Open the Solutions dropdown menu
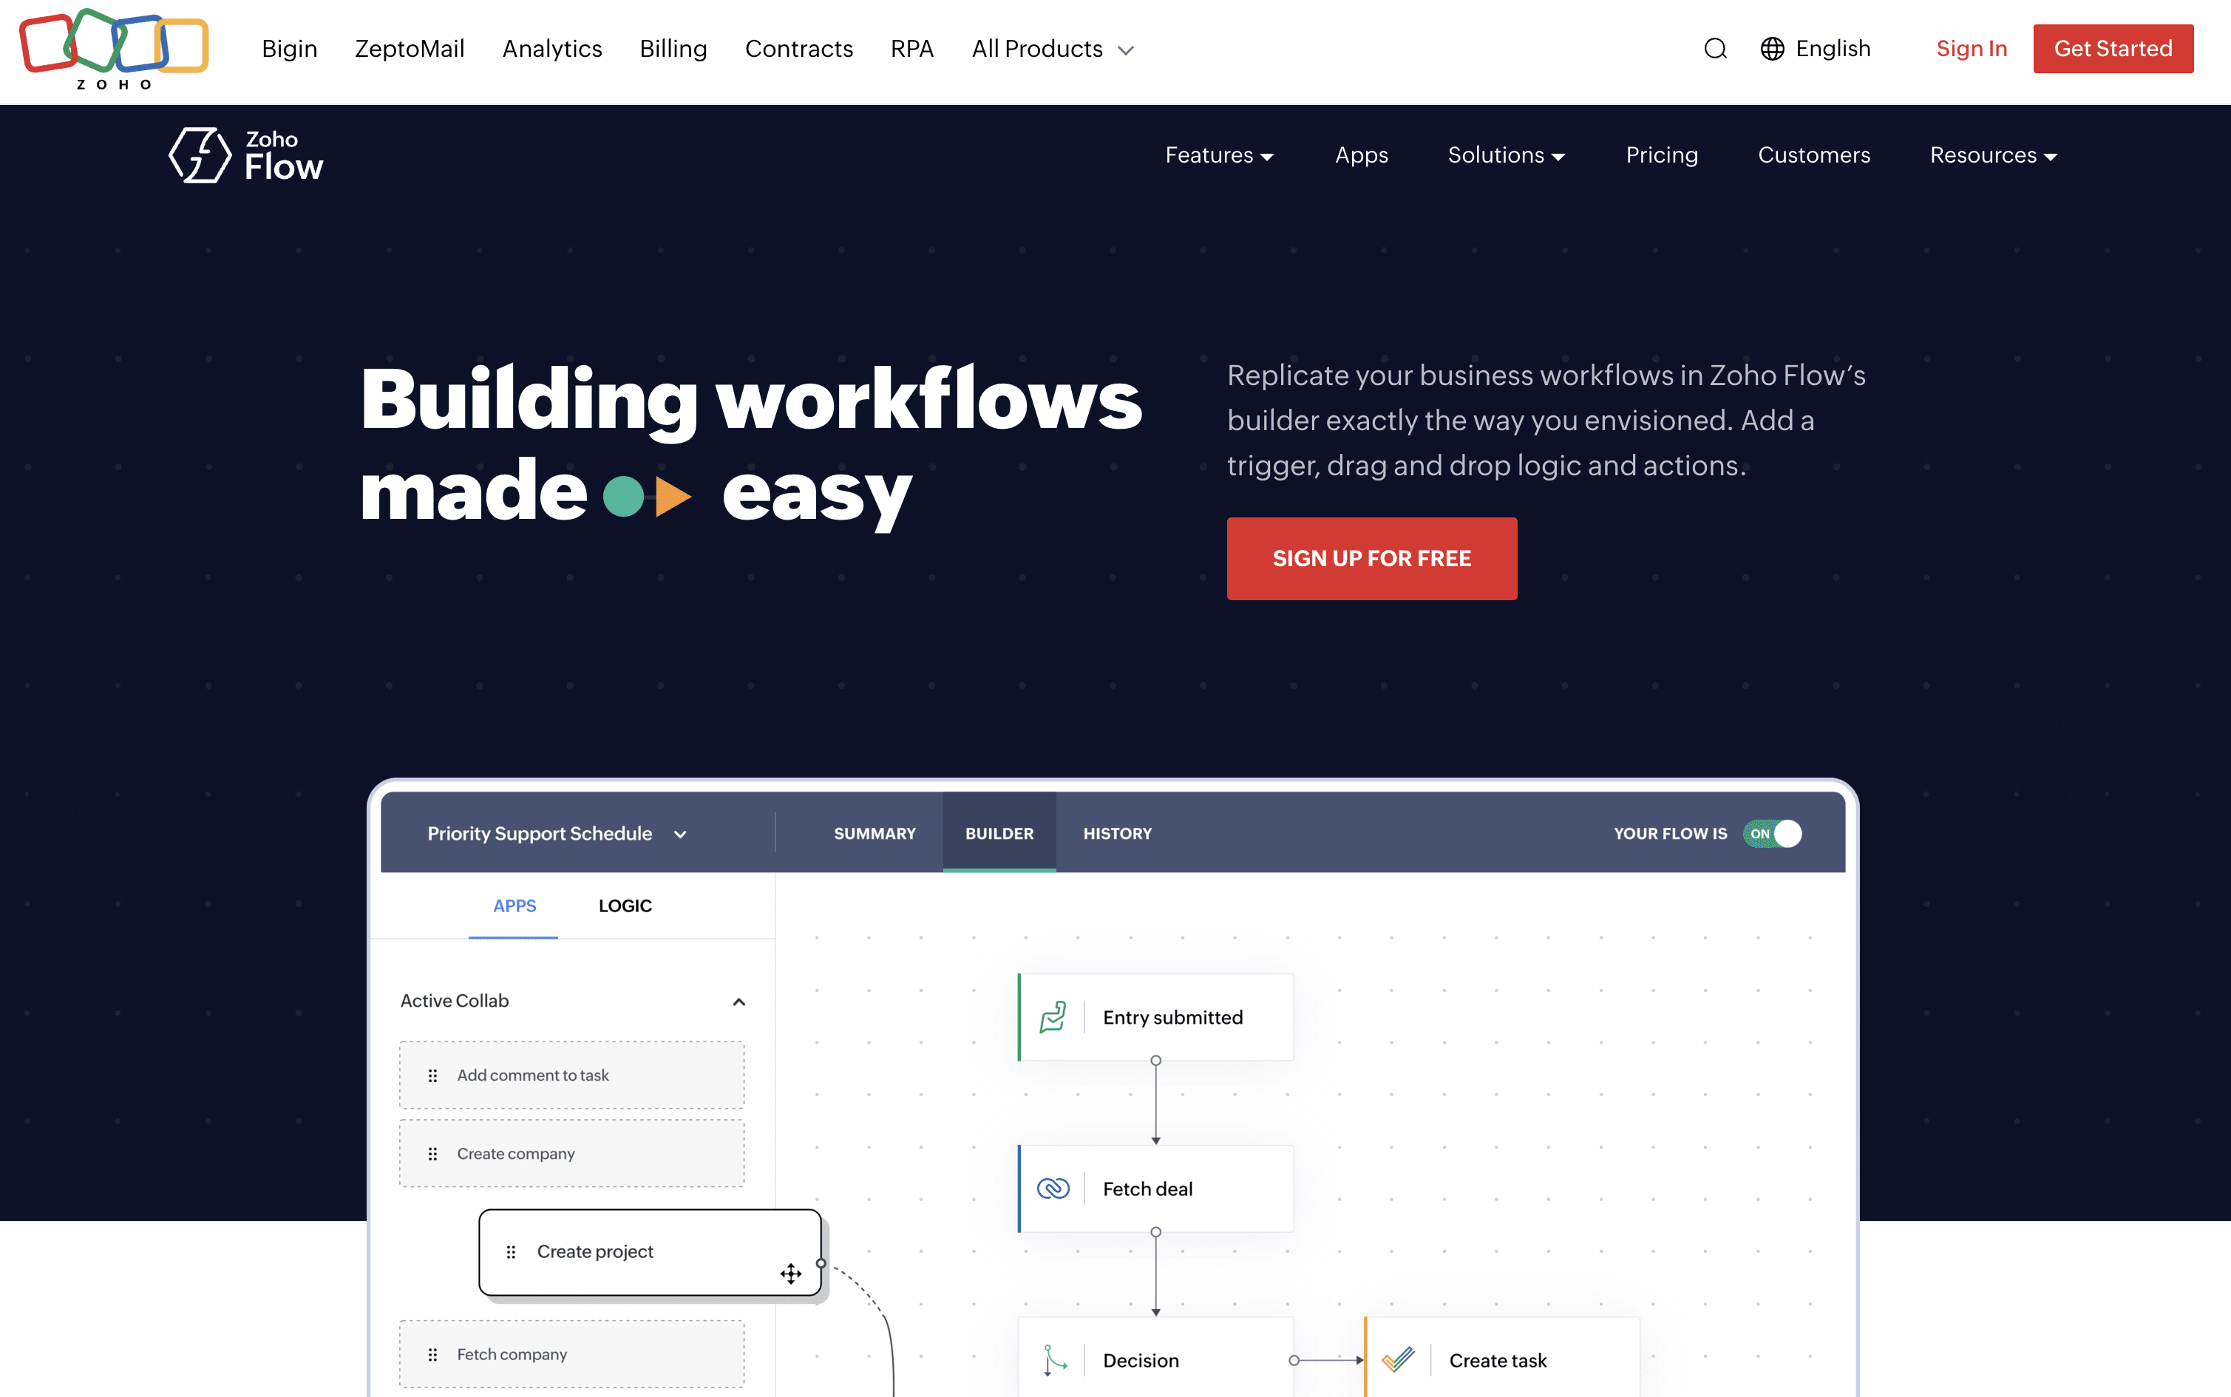The image size is (2231, 1397). pos(1506,155)
